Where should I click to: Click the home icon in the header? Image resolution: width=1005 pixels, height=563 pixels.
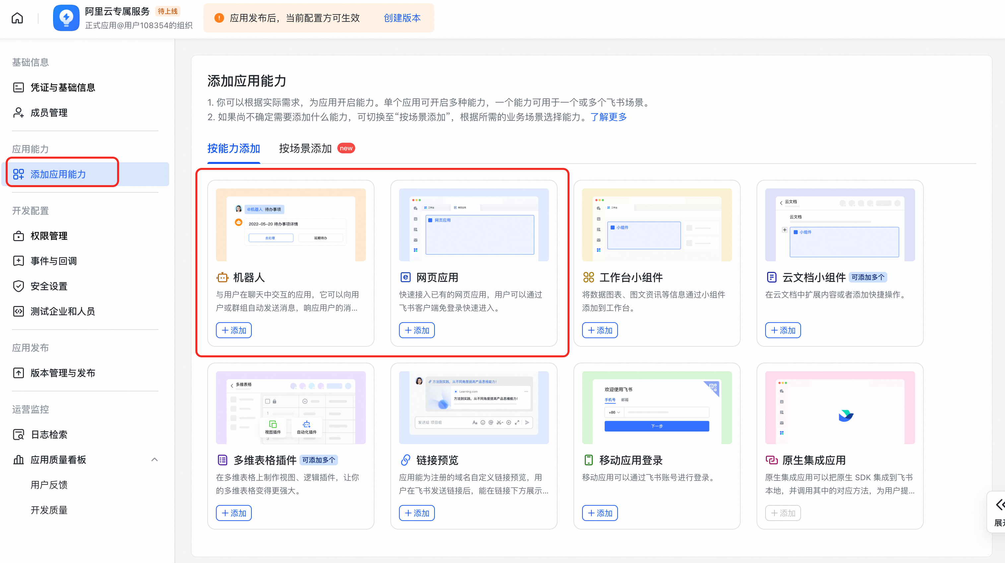[x=17, y=18]
